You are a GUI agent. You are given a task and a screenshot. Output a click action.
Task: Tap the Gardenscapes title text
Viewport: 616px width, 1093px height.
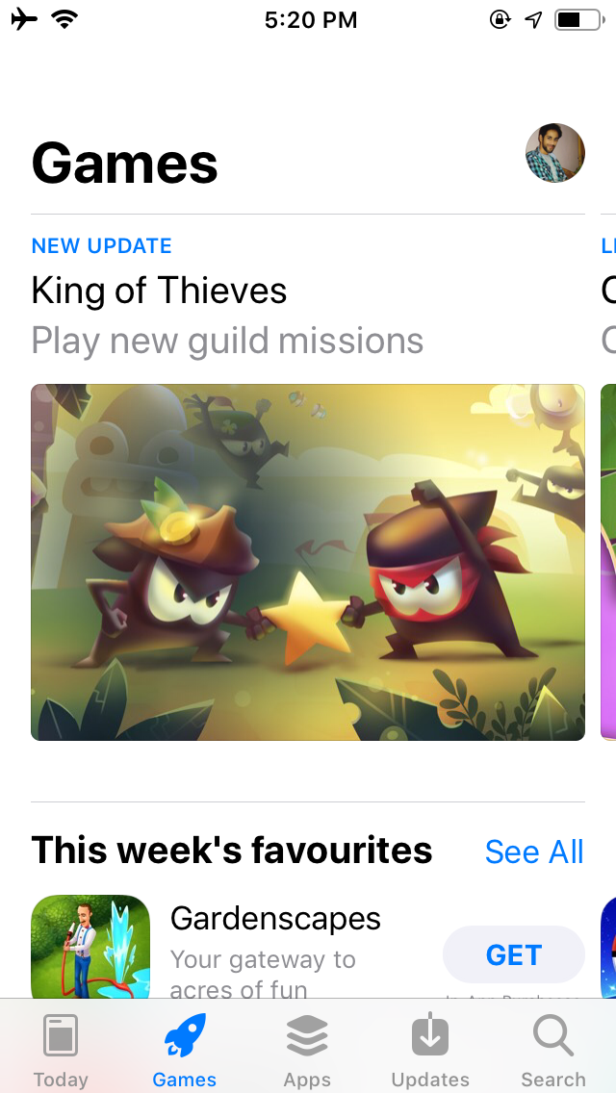pyautogui.click(x=275, y=918)
